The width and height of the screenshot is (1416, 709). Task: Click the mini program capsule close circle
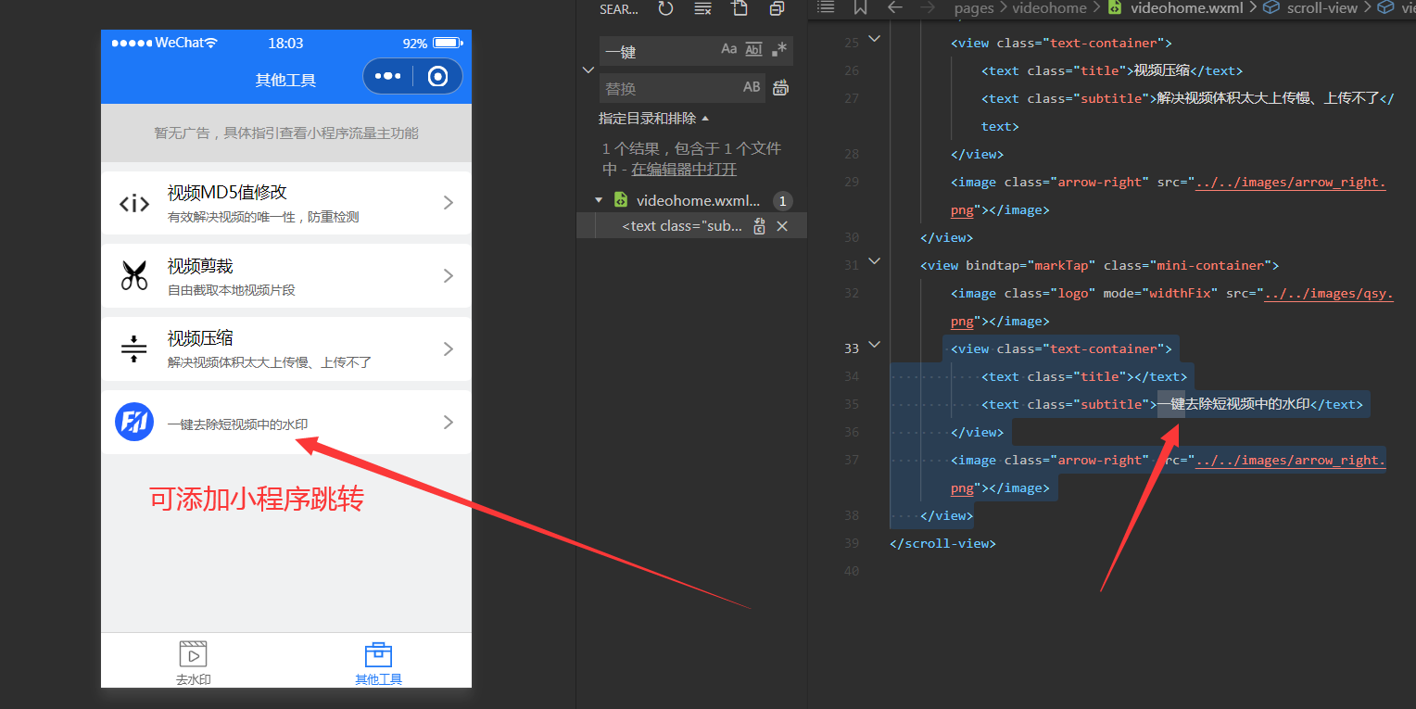437,77
